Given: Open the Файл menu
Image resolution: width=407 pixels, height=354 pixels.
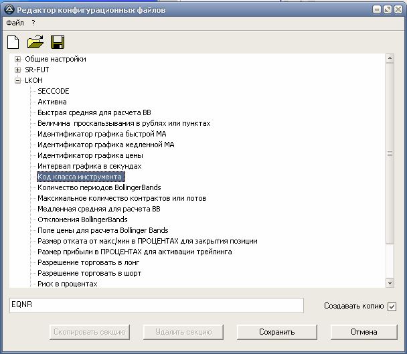Looking at the screenshot, I should [x=15, y=23].
